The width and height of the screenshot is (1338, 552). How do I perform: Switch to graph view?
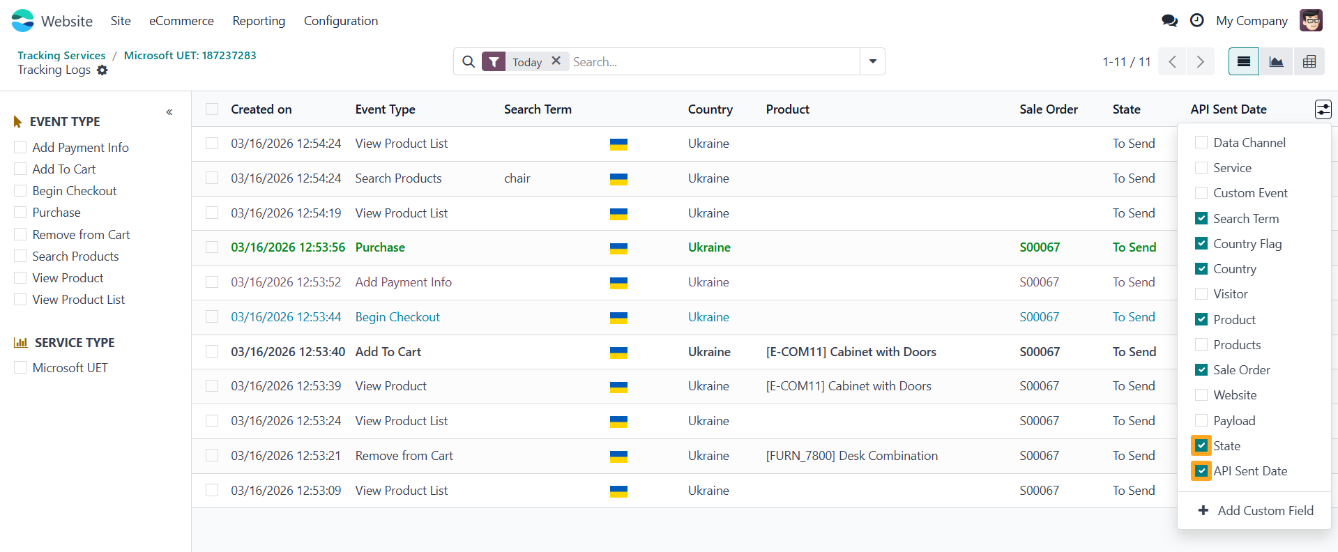[x=1276, y=62]
